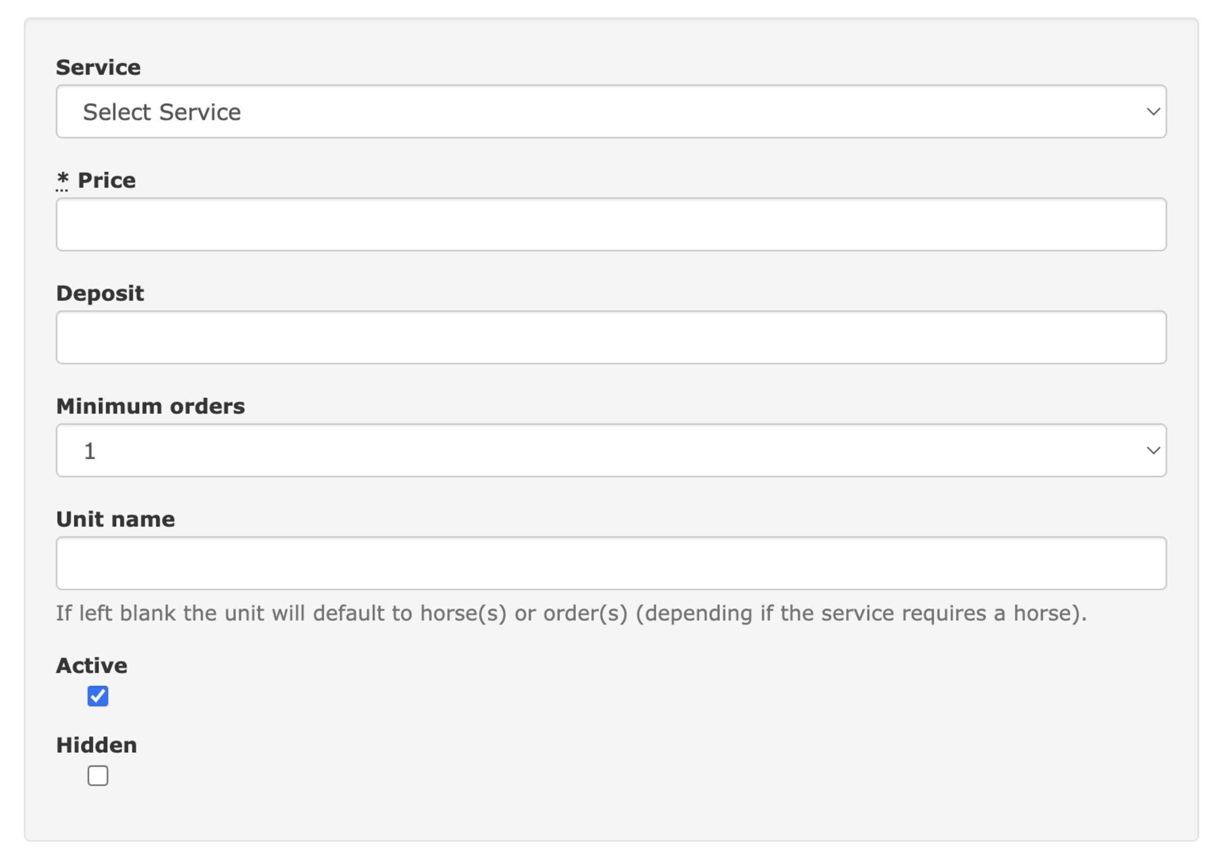Screen dimensions: 1223x856
Task: Focus the Deposit input field
Action: coord(611,337)
